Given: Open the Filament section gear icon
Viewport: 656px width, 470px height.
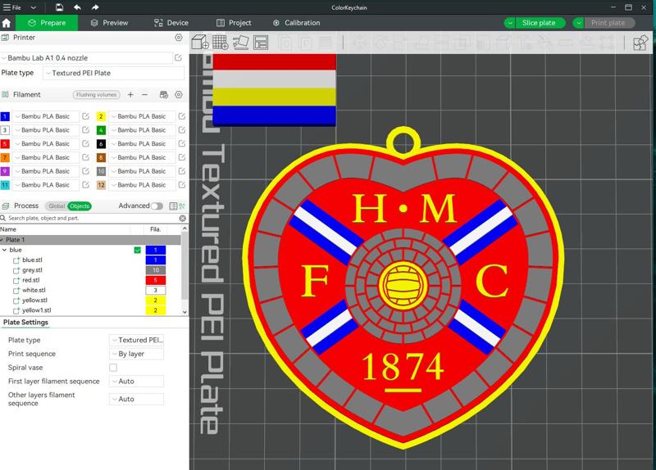Looking at the screenshot, I should tap(179, 95).
